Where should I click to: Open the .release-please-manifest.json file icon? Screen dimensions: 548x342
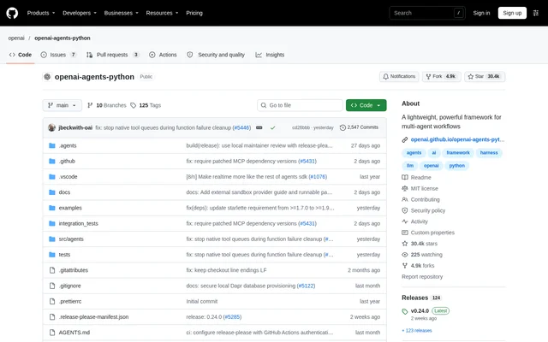pyautogui.click(x=52, y=317)
